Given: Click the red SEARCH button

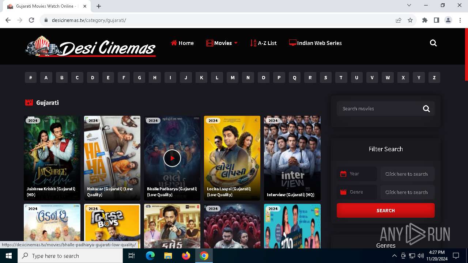Looking at the screenshot, I should point(386,210).
